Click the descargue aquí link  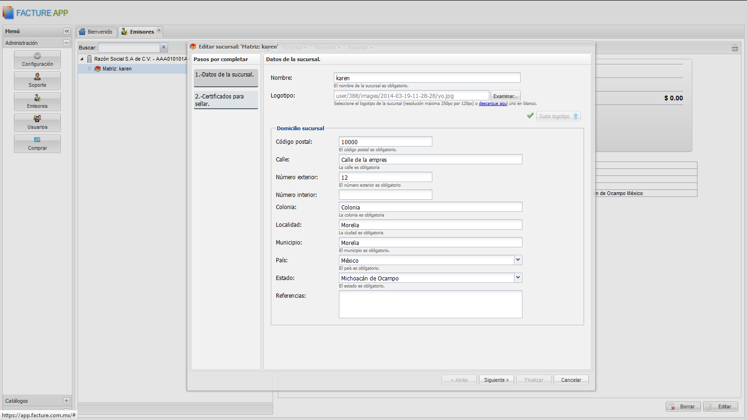pyautogui.click(x=493, y=104)
